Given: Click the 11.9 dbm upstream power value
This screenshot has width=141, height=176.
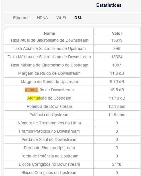Looking at the screenshot, I should (117, 115).
